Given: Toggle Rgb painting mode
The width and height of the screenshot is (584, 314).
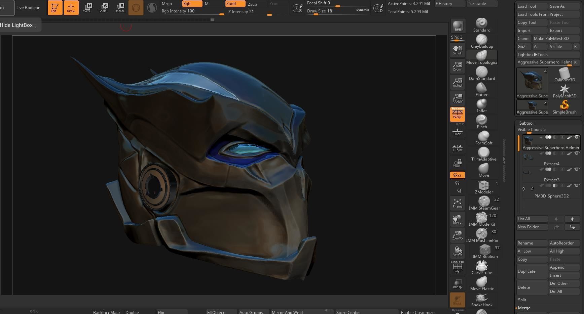Looking at the screenshot, I should coord(192,4).
